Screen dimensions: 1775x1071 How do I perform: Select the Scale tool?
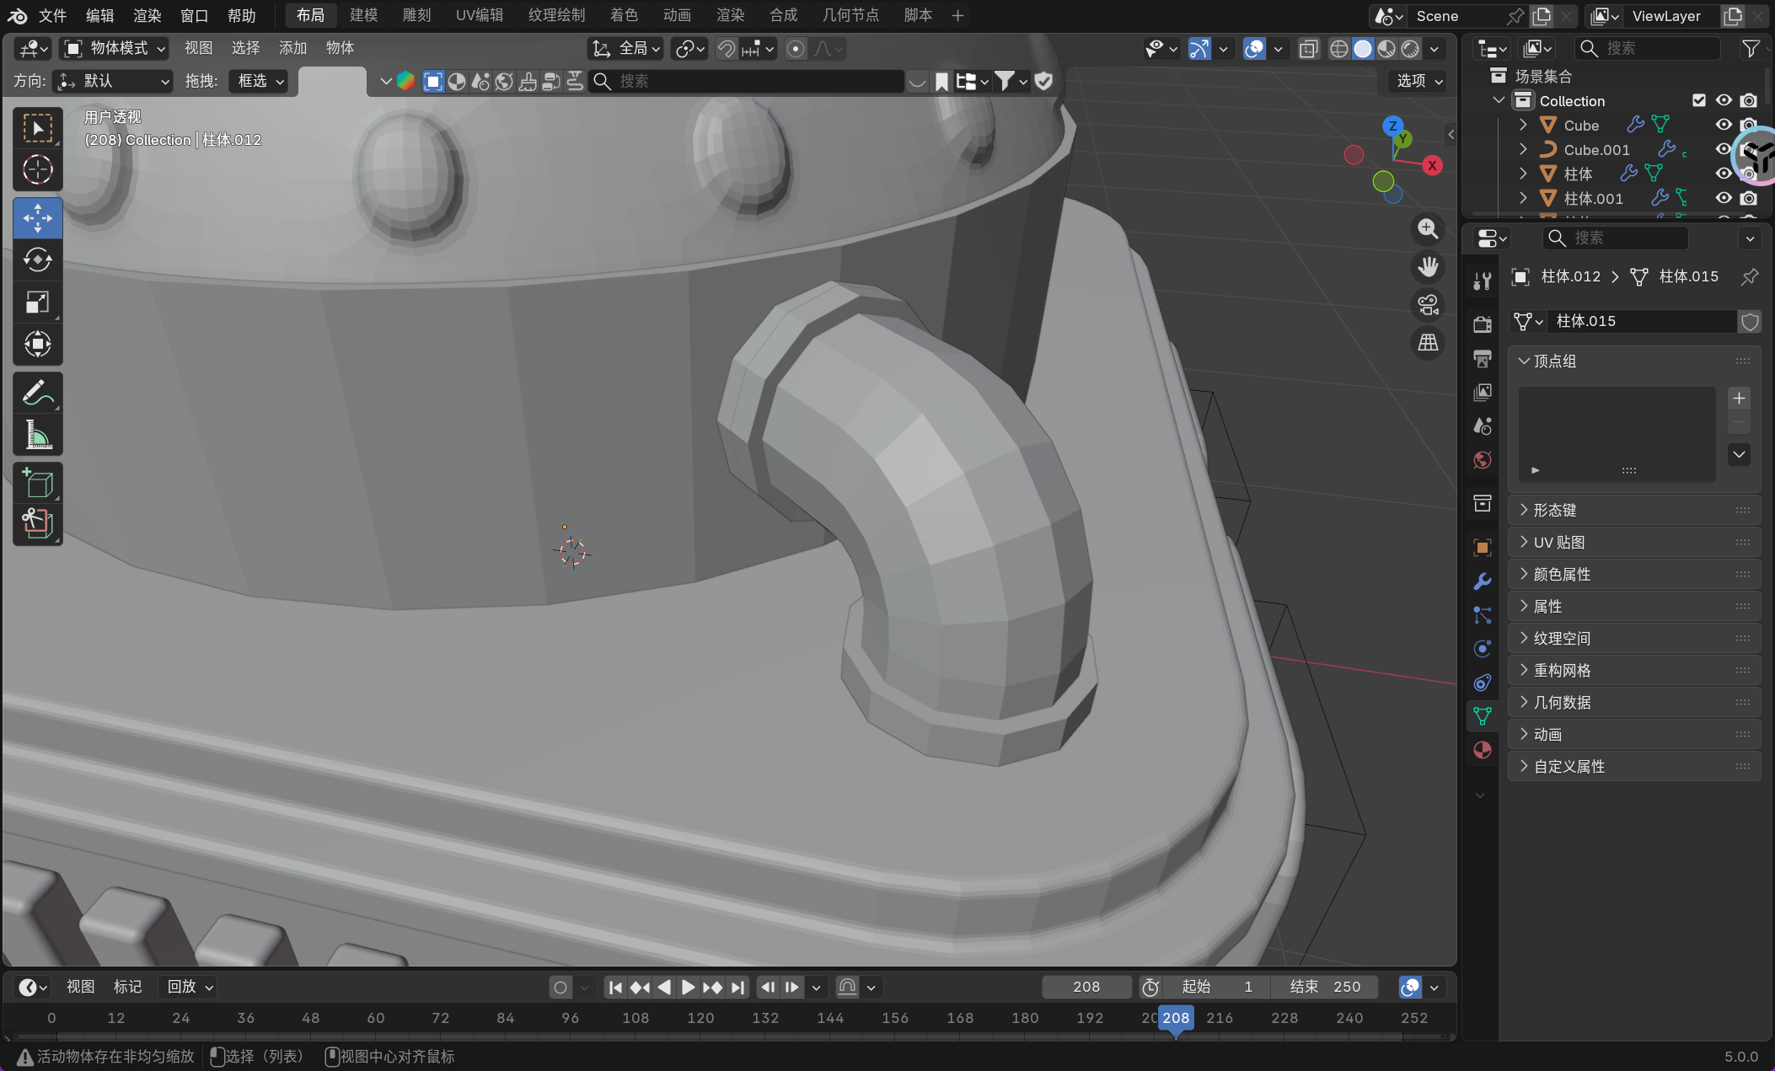pos(37,302)
